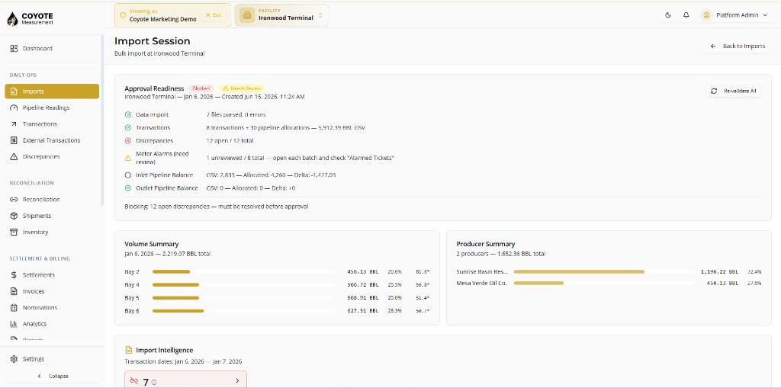Click the Coyote Measurement logo
Image resolution: width=781 pixels, height=388 pixels.
[30, 18]
